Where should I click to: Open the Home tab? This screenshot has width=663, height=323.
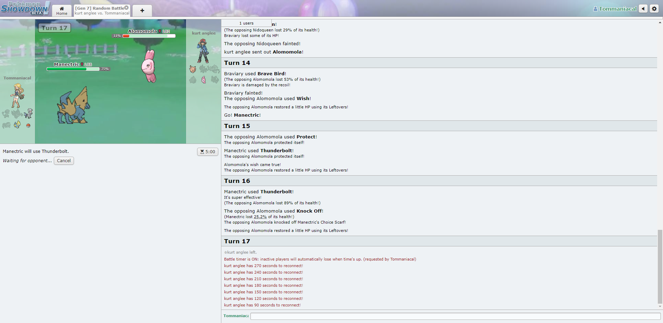pos(62,11)
